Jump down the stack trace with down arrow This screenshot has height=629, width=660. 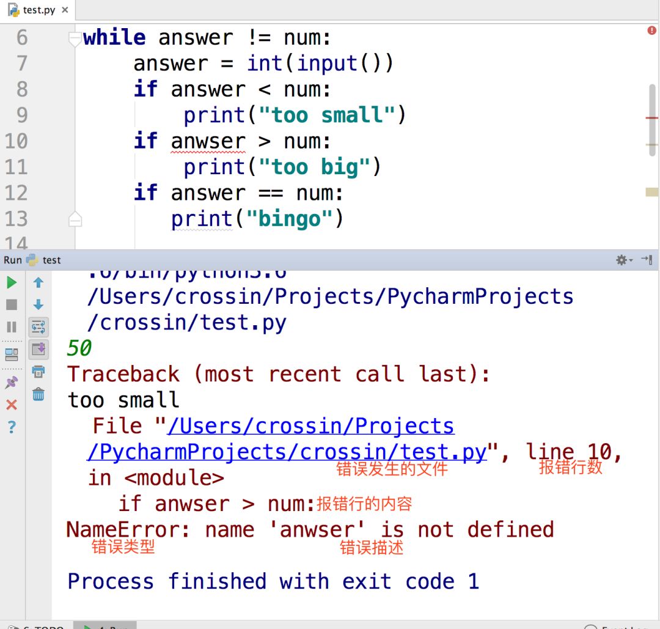pyautogui.click(x=38, y=305)
